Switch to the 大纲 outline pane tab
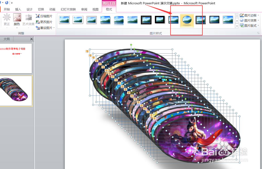262x169 pixels. pos(7,39)
